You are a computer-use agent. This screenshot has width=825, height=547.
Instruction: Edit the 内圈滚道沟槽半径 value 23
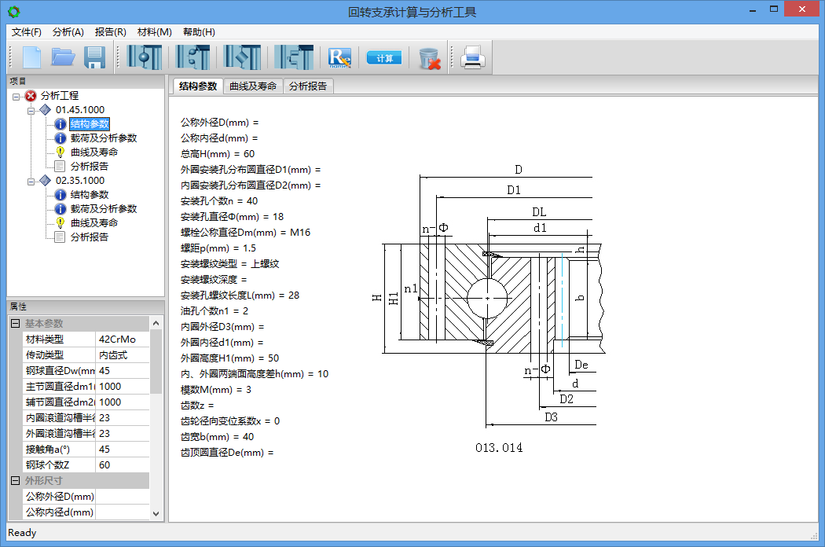122,418
